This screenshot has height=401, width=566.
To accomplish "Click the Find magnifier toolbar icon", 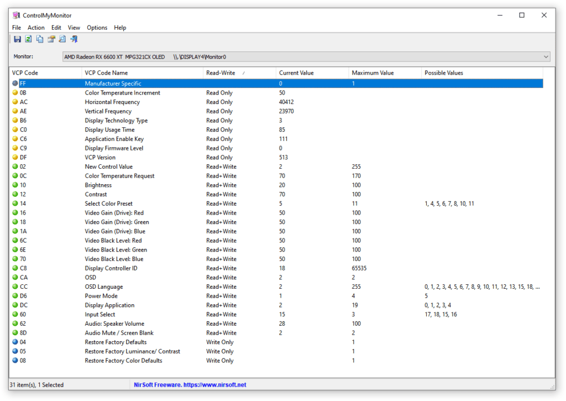I will coord(62,39).
